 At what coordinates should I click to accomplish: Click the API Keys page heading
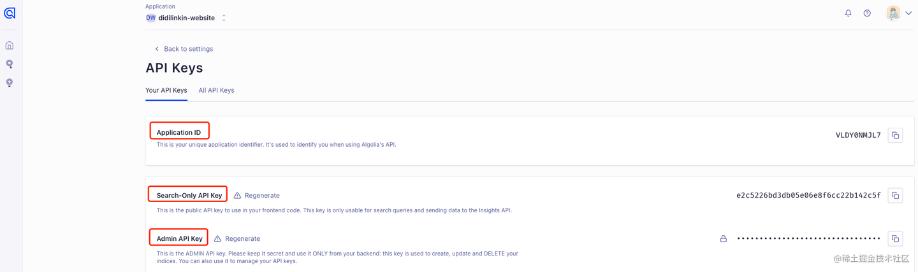[174, 68]
